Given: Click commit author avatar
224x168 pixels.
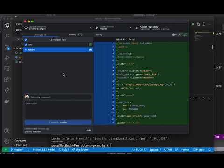Looking at the screenshot, I should (27, 97).
